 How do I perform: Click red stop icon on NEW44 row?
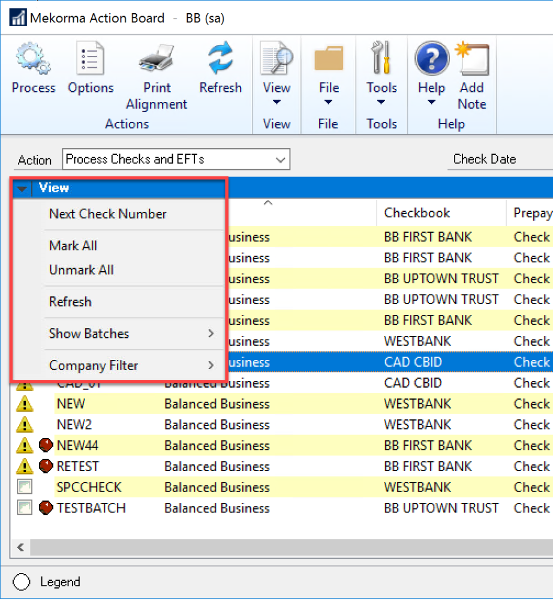tap(46, 445)
